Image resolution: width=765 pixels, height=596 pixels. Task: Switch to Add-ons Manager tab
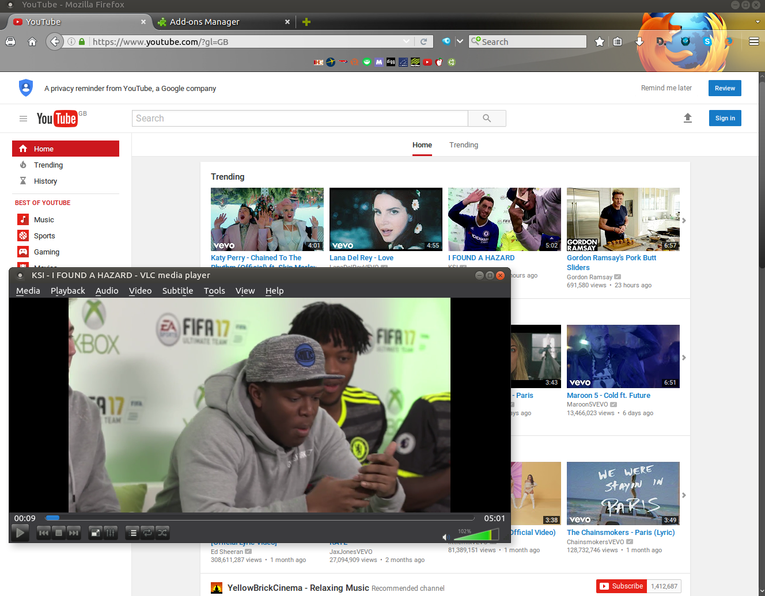click(224, 22)
